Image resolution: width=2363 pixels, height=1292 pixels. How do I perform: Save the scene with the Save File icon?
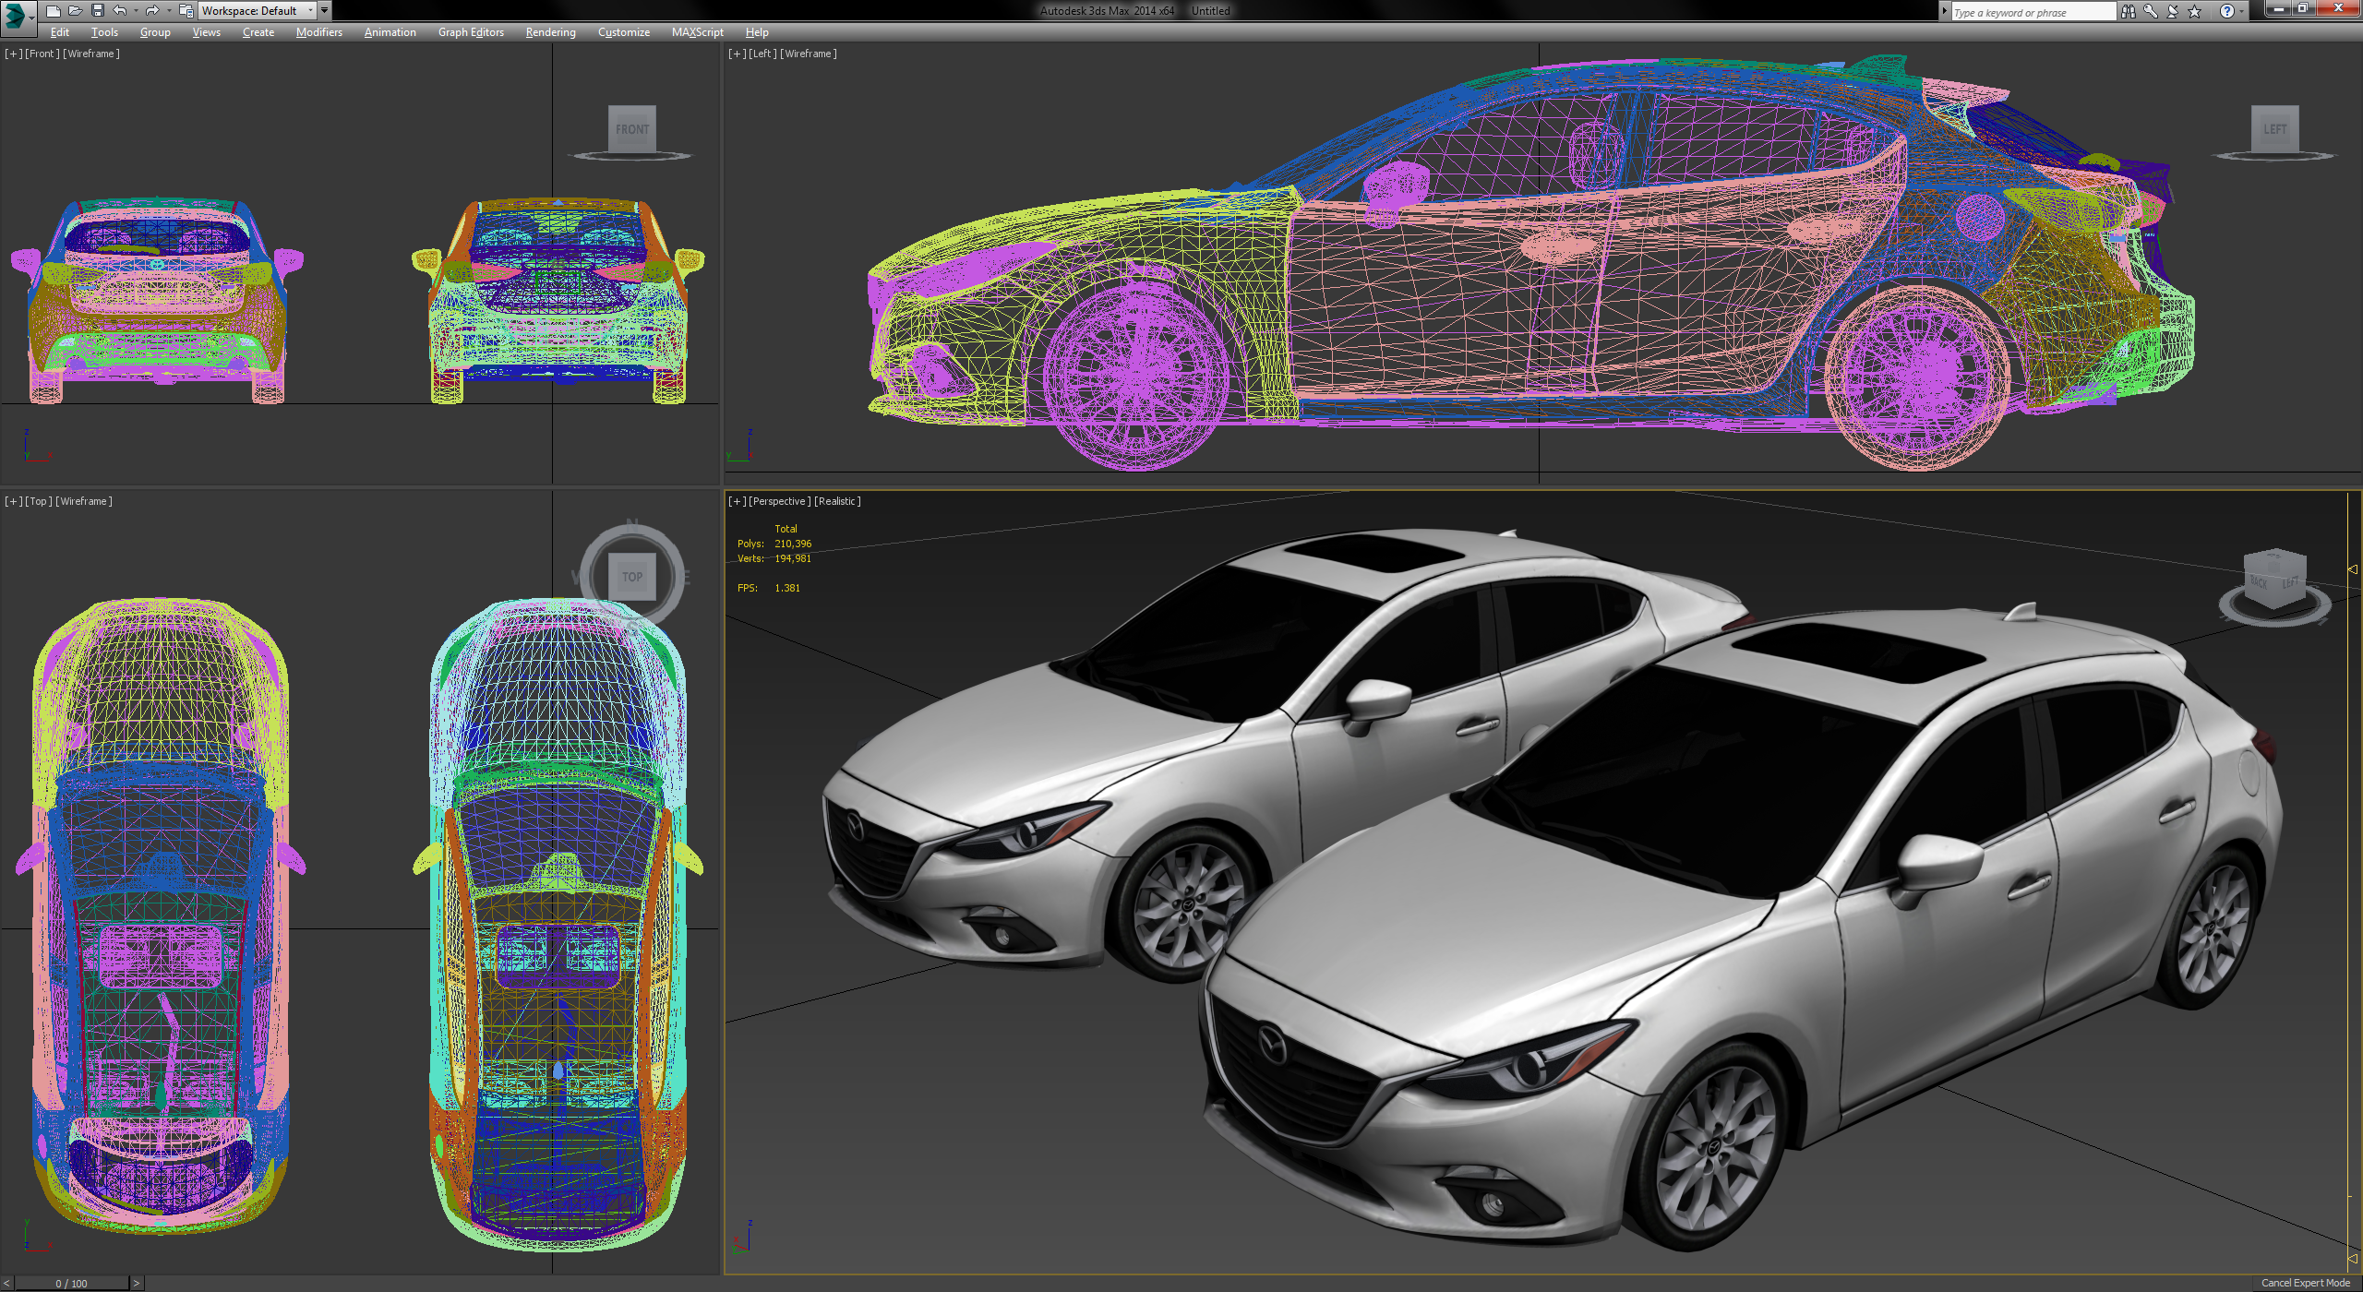98,11
